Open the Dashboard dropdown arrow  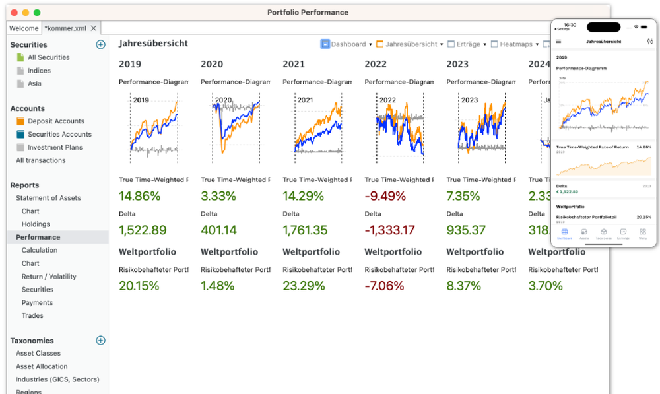point(370,44)
